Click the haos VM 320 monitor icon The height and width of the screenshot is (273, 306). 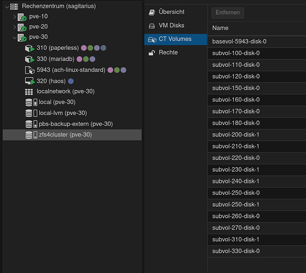click(30, 81)
